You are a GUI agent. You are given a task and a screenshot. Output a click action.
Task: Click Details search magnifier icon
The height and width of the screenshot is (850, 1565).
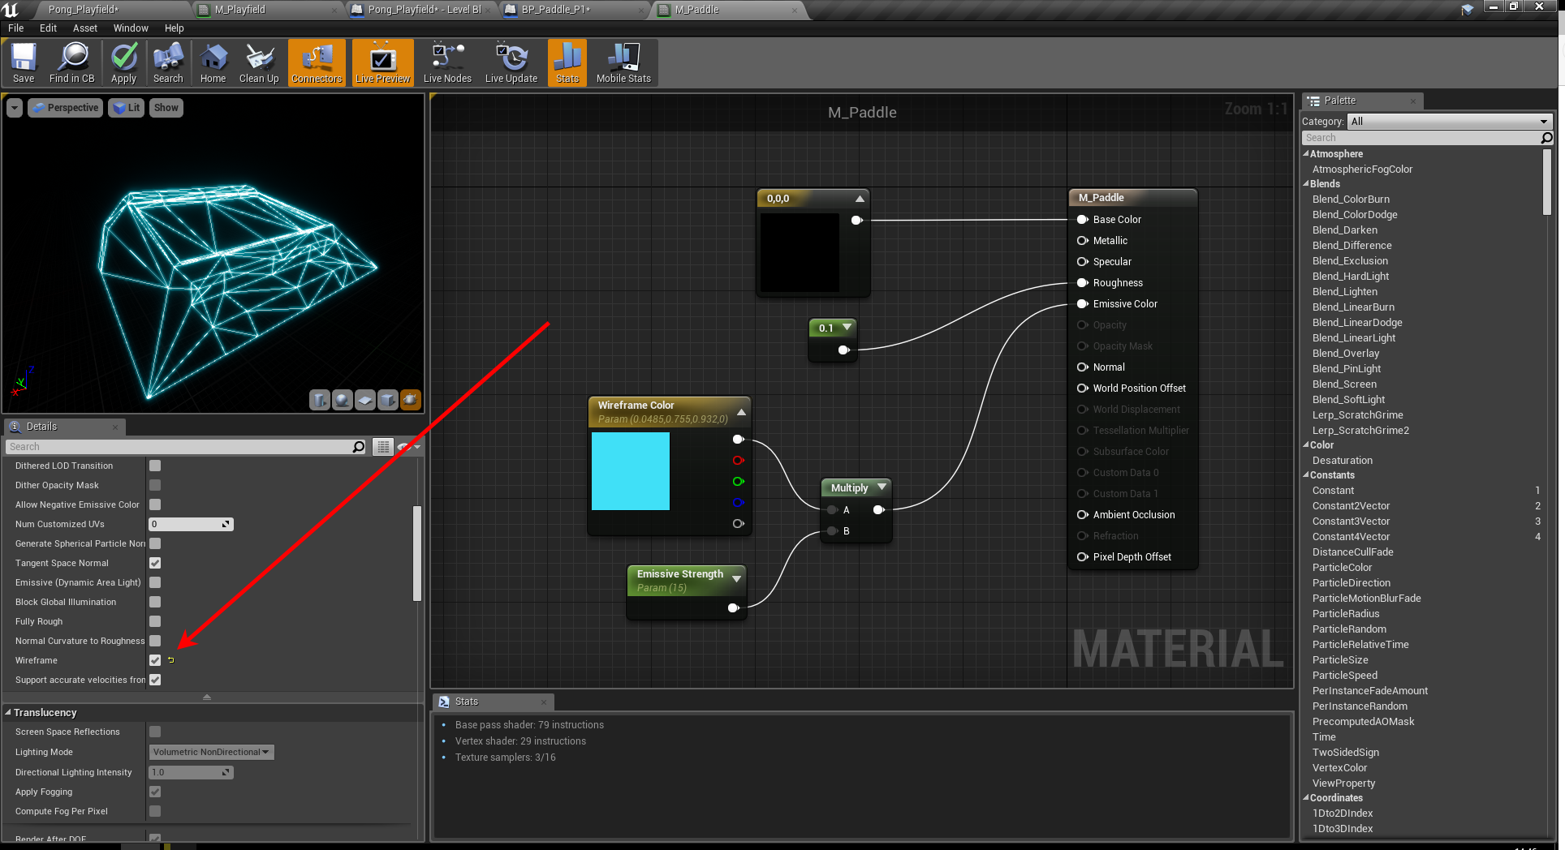(358, 447)
